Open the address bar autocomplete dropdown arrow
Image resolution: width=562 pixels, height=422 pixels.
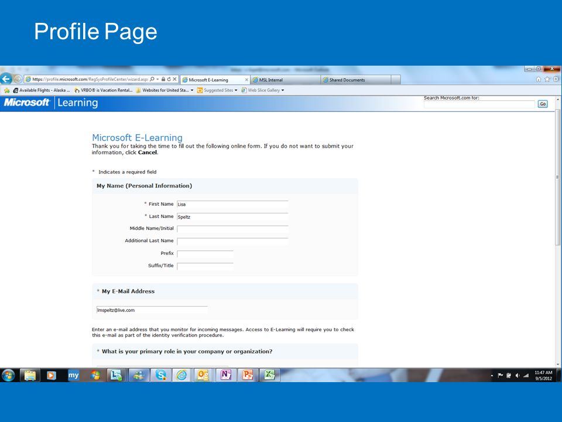(x=157, y=79)
